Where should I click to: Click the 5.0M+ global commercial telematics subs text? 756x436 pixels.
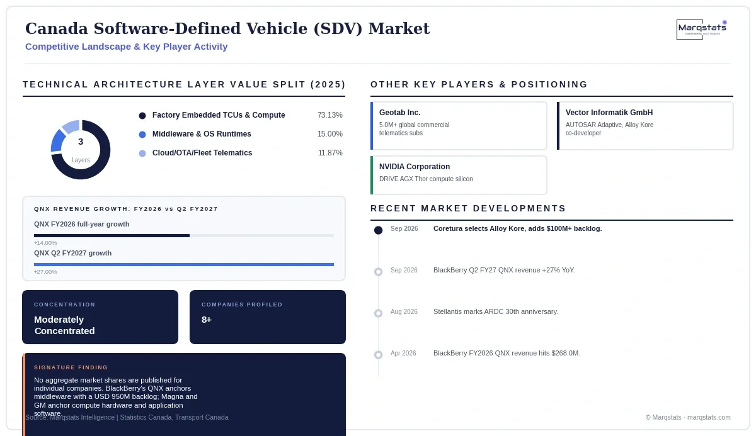point(414,129)
